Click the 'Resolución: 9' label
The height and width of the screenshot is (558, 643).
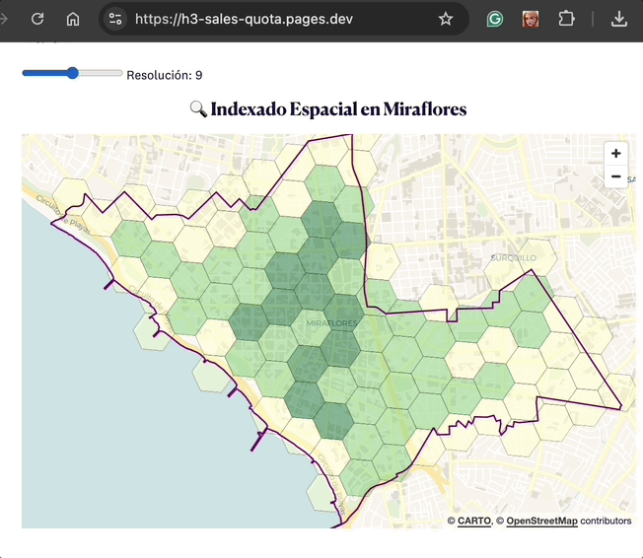click(x=165, y=75)
